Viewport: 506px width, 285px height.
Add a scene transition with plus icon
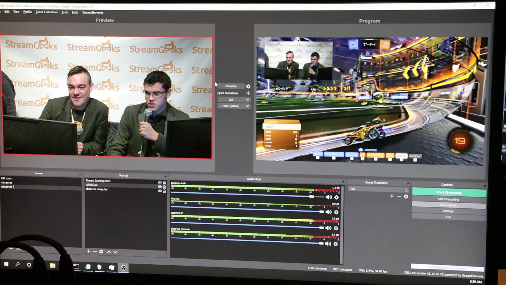pyautogui.click(x=392, y=196)
